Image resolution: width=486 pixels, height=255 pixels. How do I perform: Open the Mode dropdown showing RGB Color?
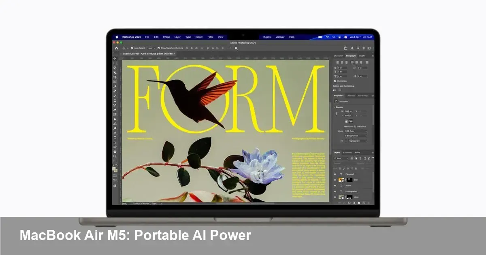356,131
